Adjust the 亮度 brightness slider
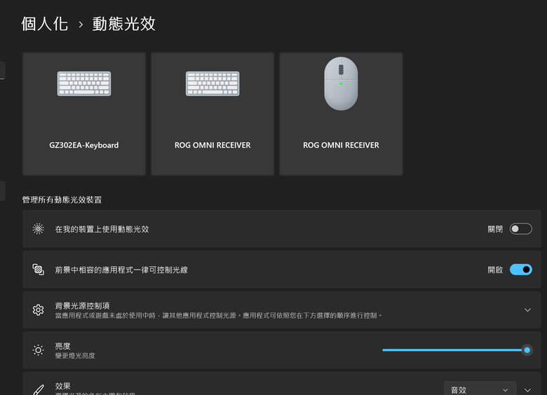 tap(457, 350)
